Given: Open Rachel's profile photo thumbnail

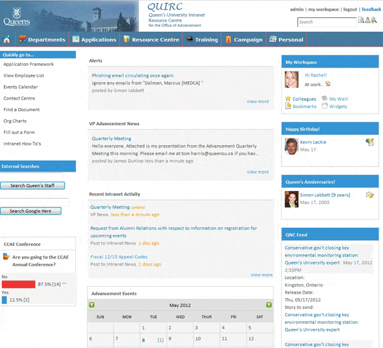Looking at the screenshot, I should pos(292,79).
